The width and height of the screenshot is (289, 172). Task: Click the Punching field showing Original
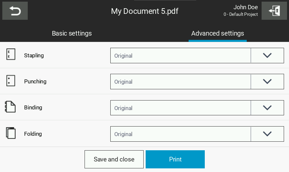pos(180,81)
